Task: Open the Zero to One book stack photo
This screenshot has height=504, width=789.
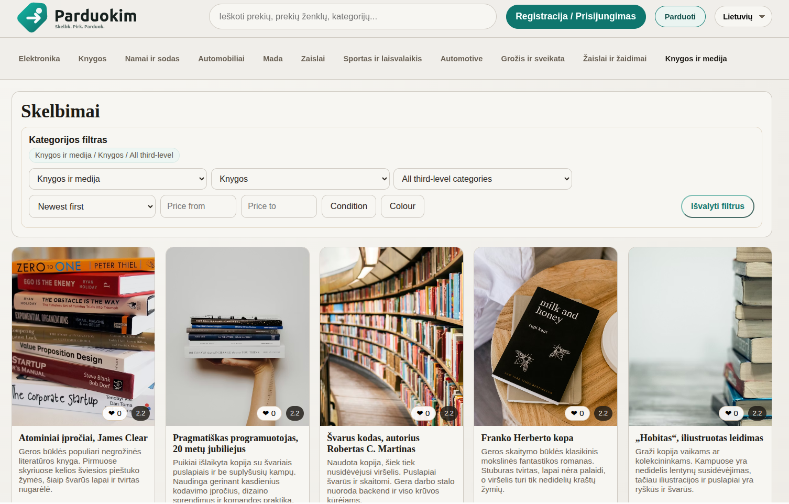Action: point(83,336)
